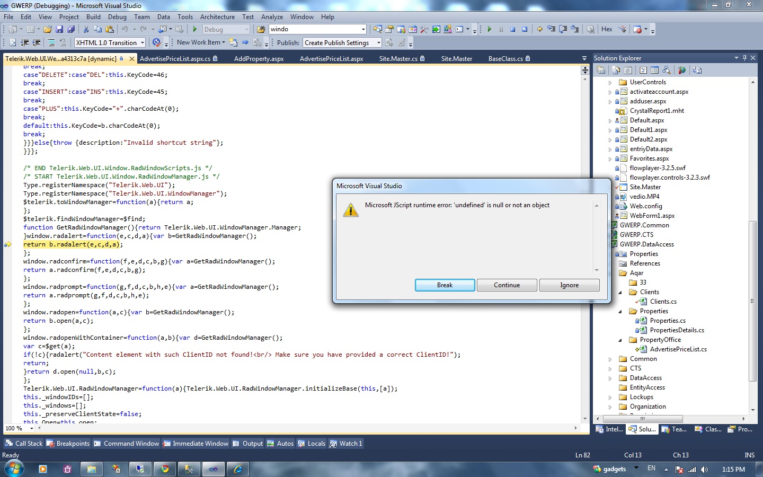763x477 pixels.
Task: Click Internet Explorer icon on taskbar
Action: tap(238, 469)
